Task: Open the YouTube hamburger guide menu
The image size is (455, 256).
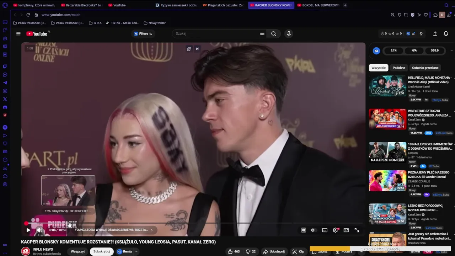Action: (18, 34)
